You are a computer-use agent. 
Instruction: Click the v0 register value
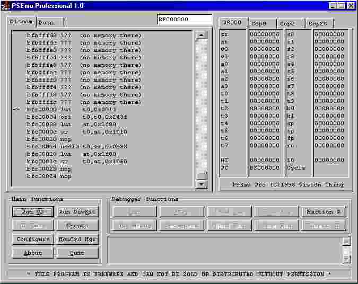(x=265, y=49)
